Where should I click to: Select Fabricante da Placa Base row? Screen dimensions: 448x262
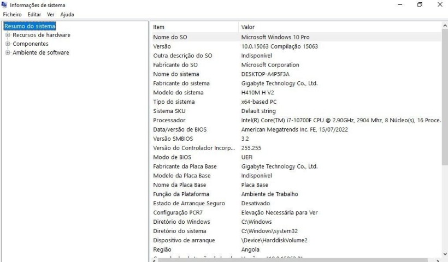296,166
